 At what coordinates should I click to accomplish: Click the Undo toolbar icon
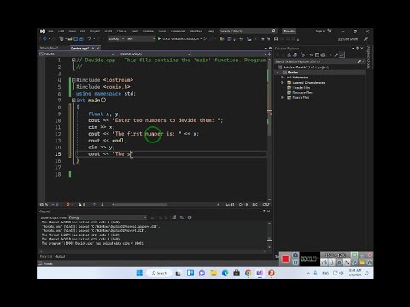(x=89, y=38)
